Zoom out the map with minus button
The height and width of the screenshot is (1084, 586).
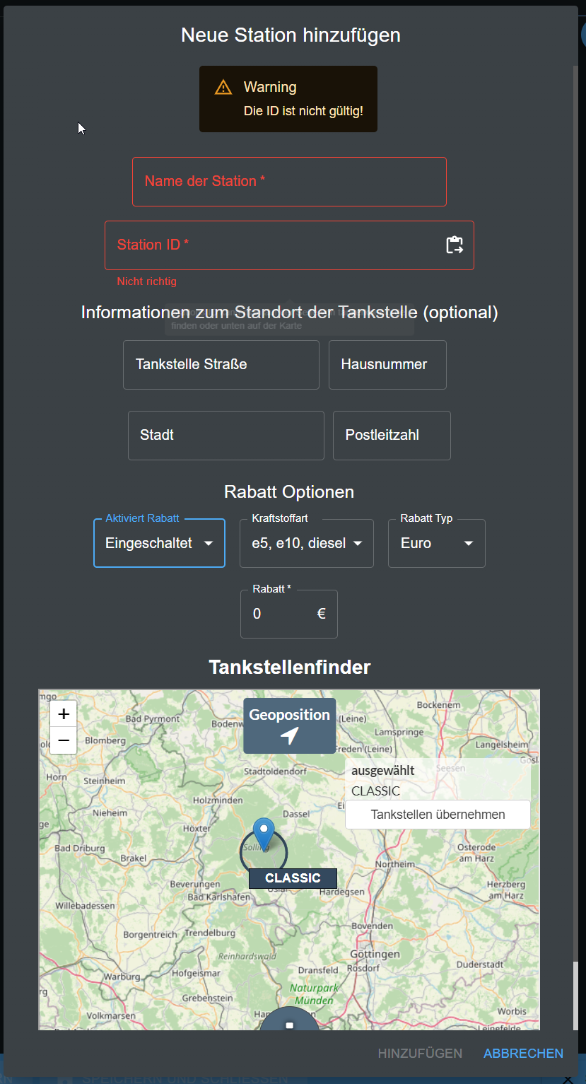pos(63,740)
